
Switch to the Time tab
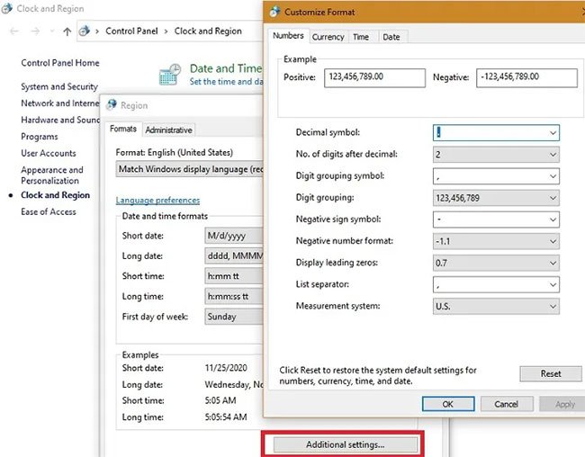tap(361, 37)
